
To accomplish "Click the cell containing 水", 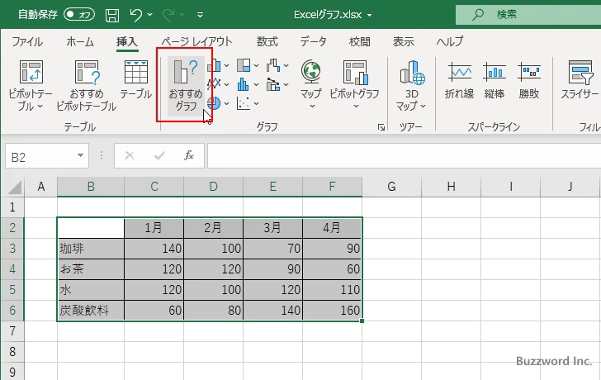I will (x=91, y=289).
